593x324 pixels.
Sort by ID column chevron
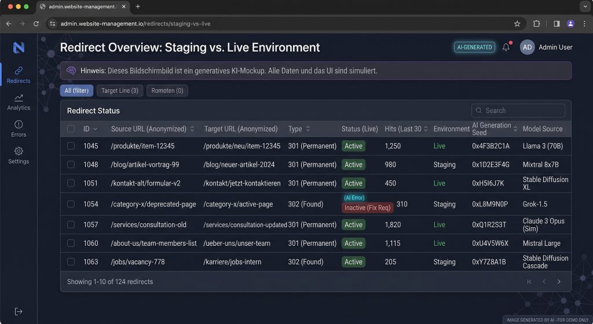[96, 129]
